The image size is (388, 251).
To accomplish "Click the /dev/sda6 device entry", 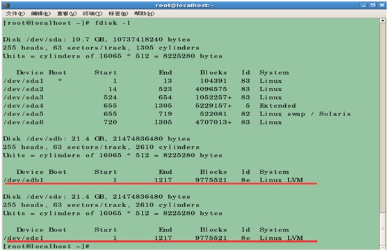I will pyautogui.click(x=24, y=122).
